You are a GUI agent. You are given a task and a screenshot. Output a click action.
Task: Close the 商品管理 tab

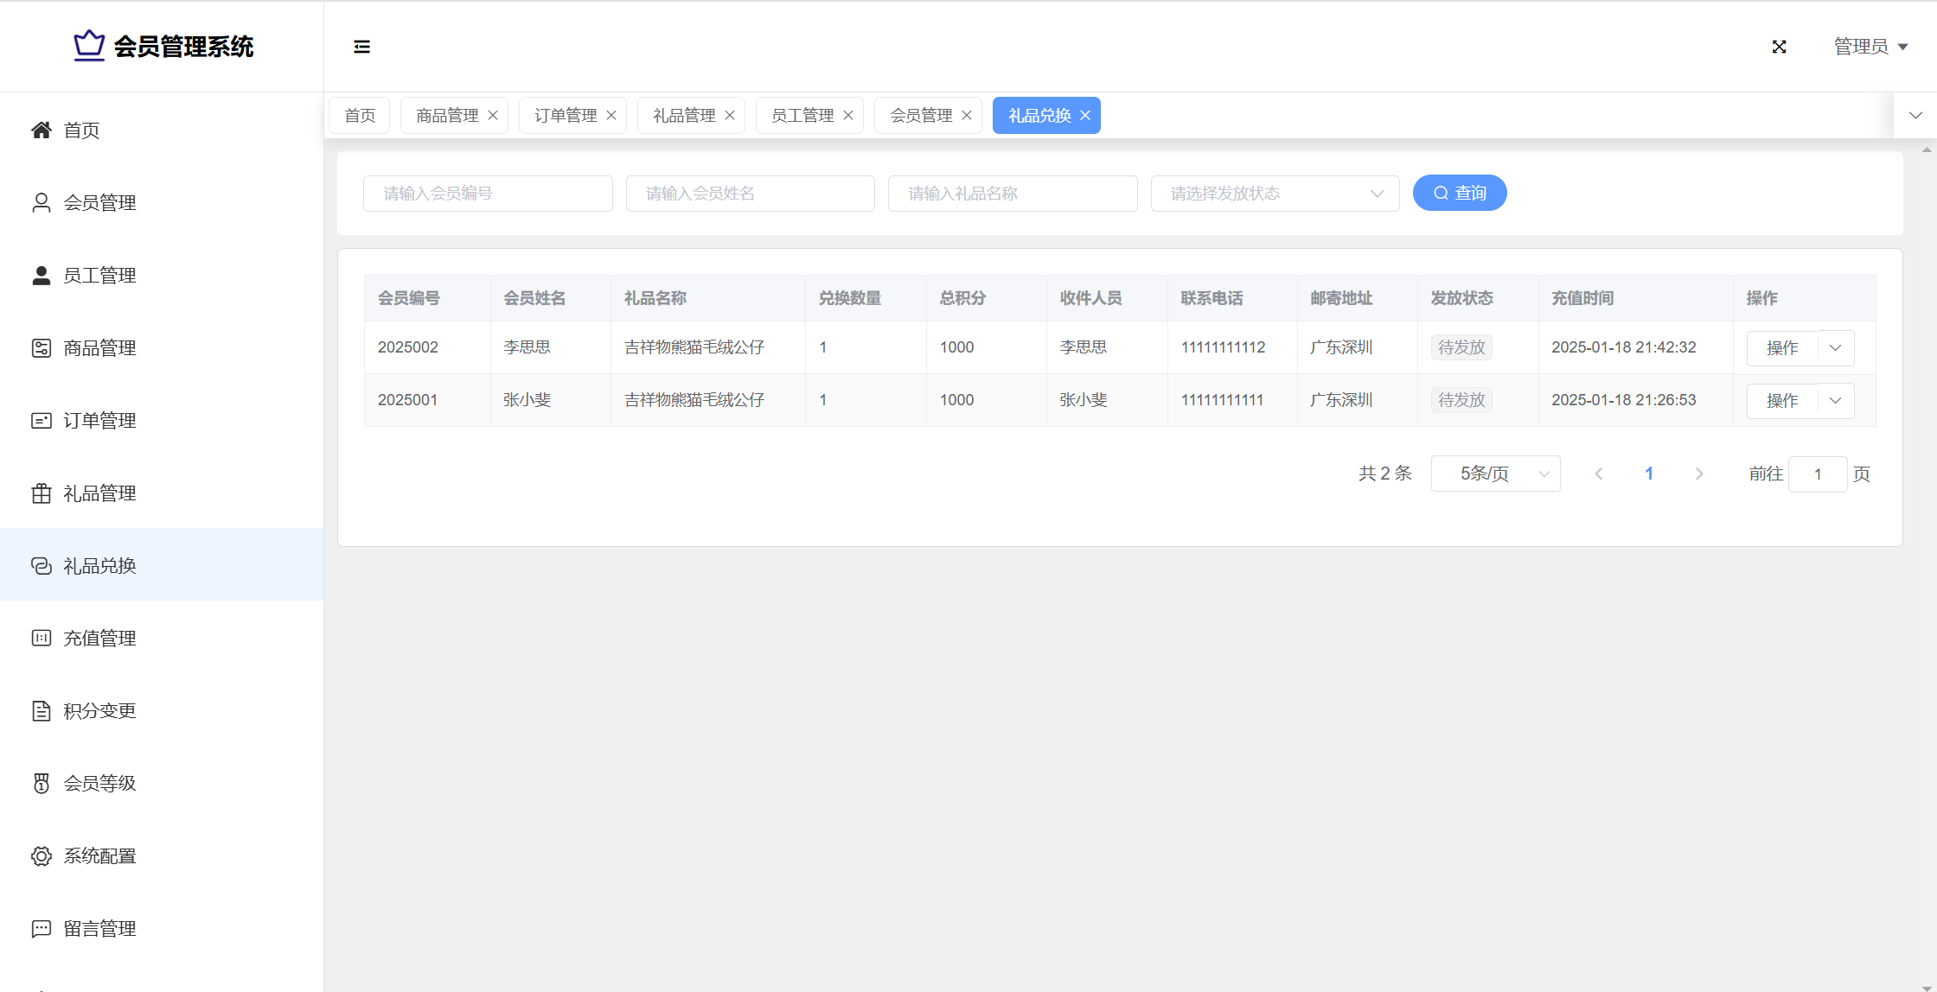click(x=493, y=116)
